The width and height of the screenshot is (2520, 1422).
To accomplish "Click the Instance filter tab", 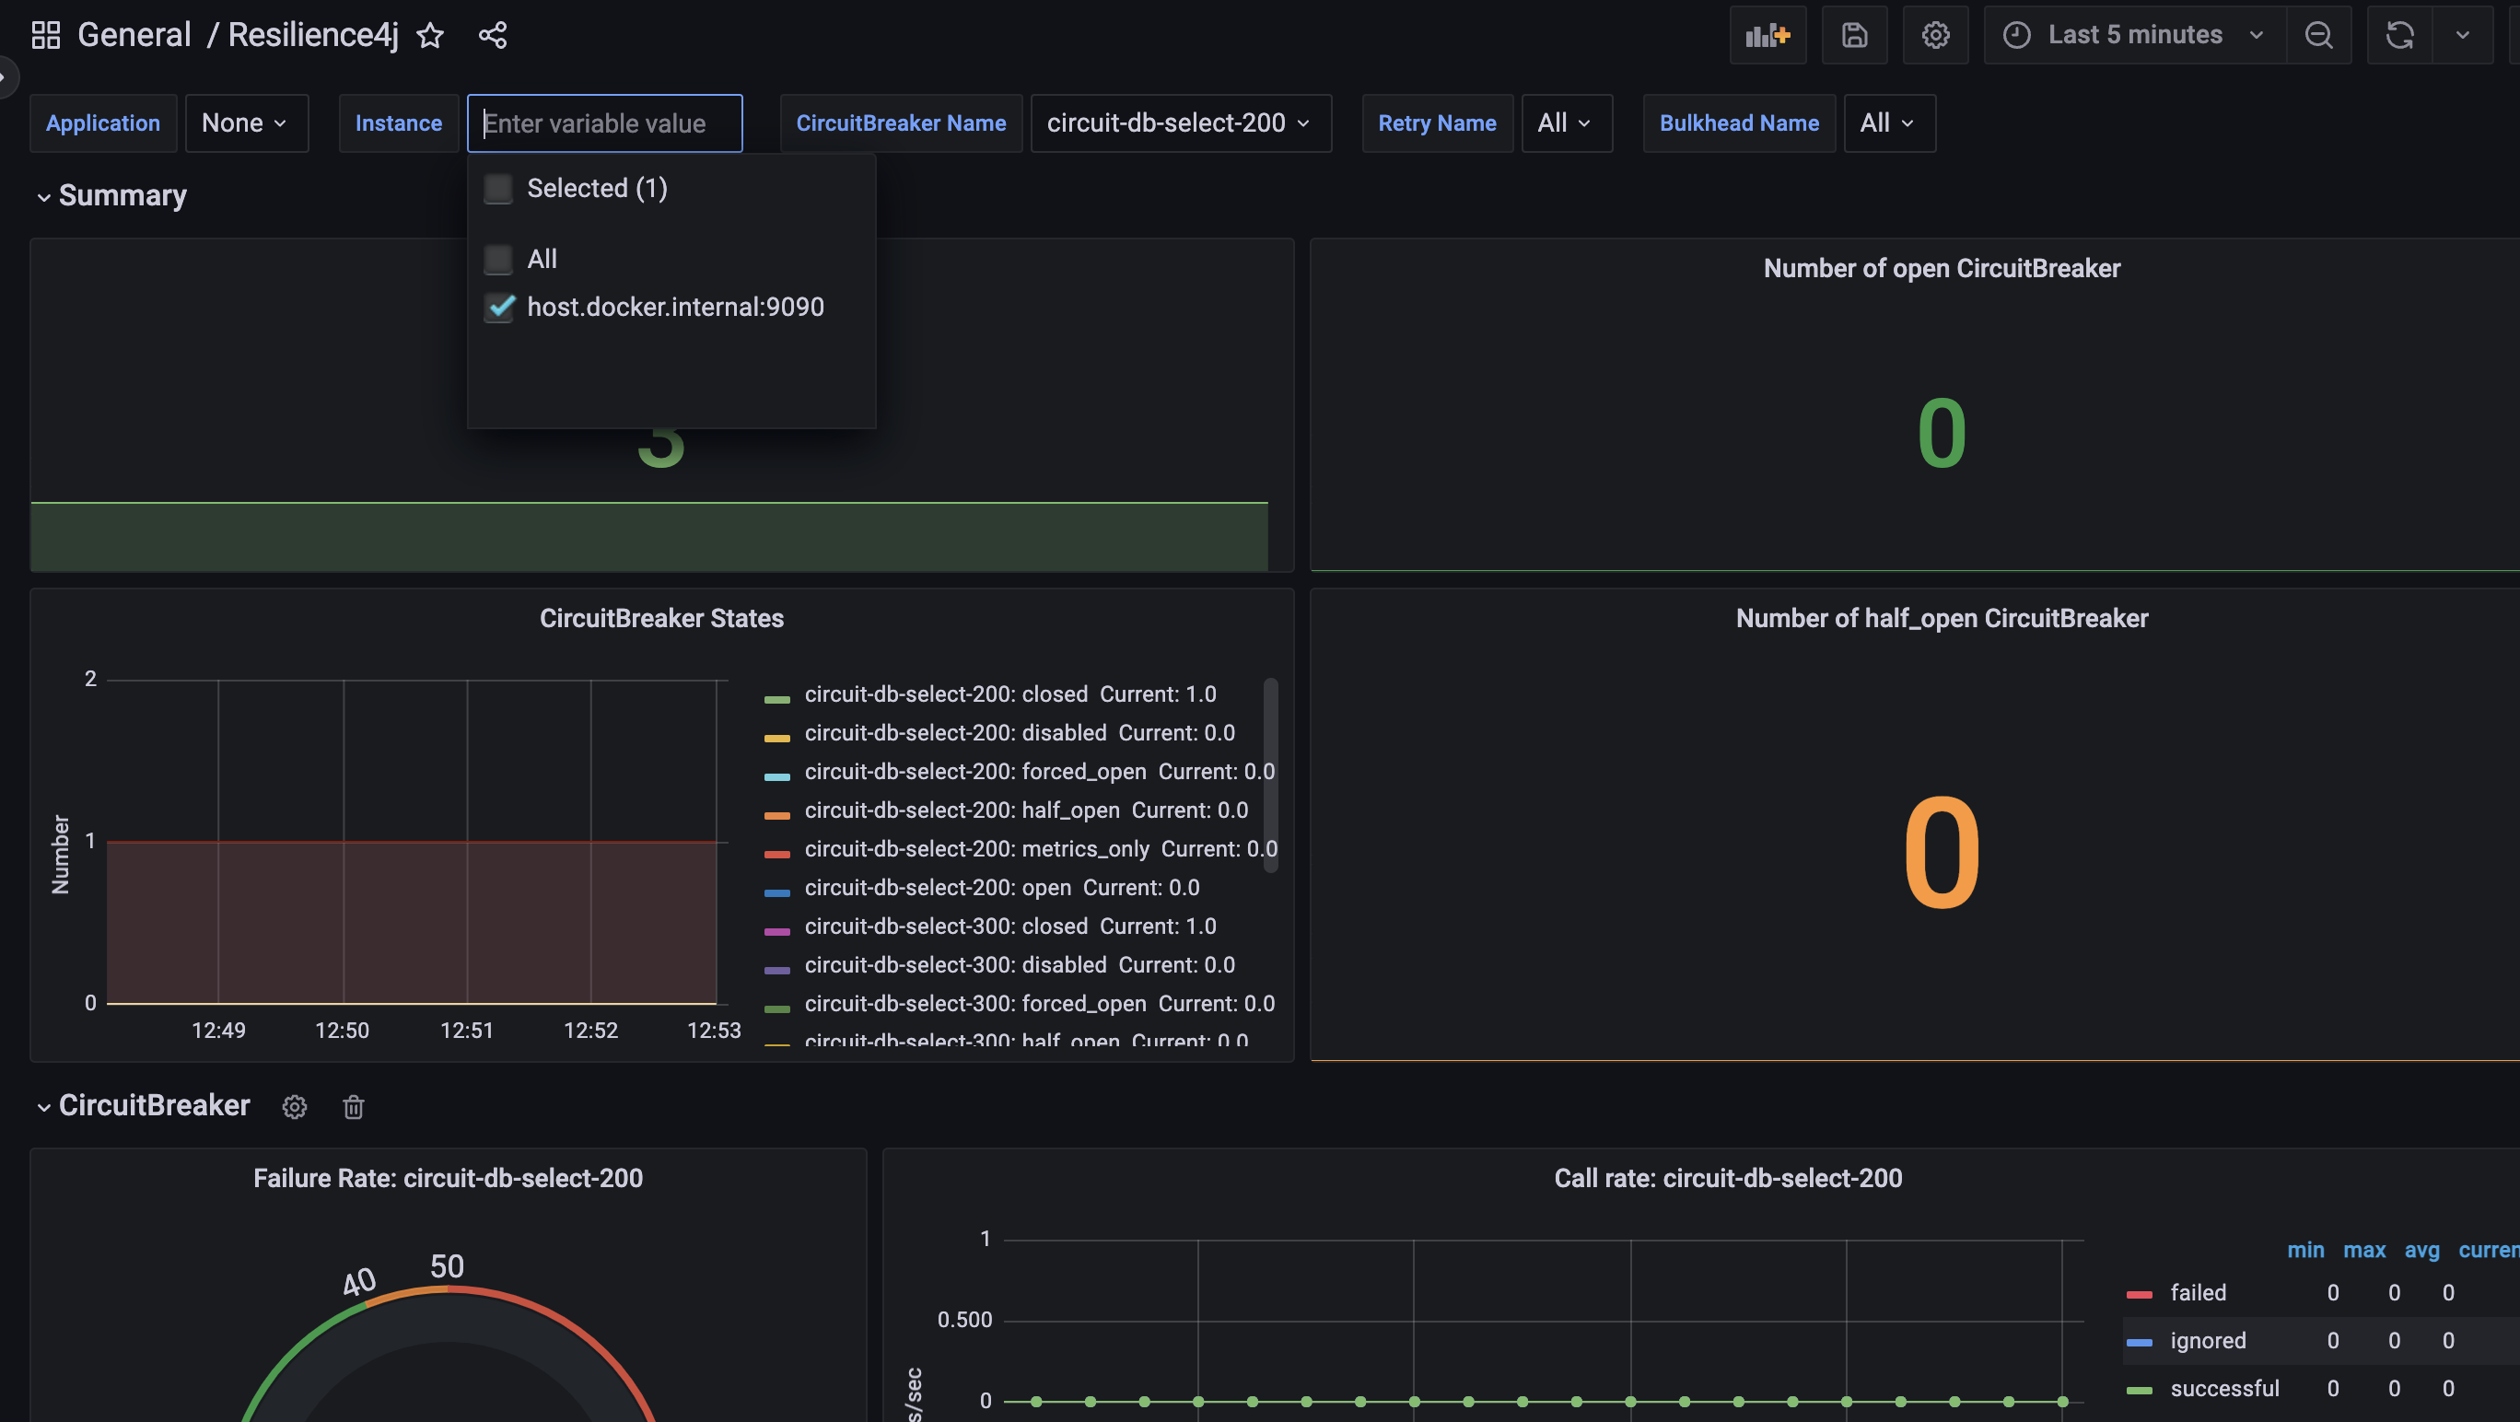I will (x=398, y=121).
